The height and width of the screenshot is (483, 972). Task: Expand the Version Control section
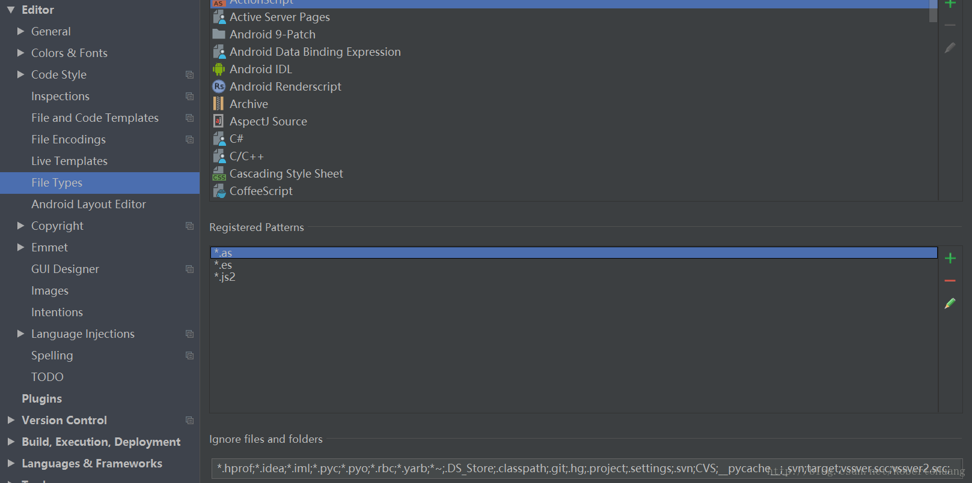11,420
